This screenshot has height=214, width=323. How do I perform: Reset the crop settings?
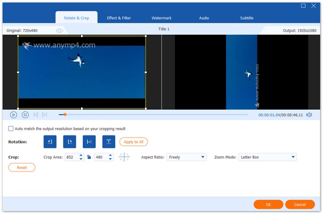click(22, 168)
